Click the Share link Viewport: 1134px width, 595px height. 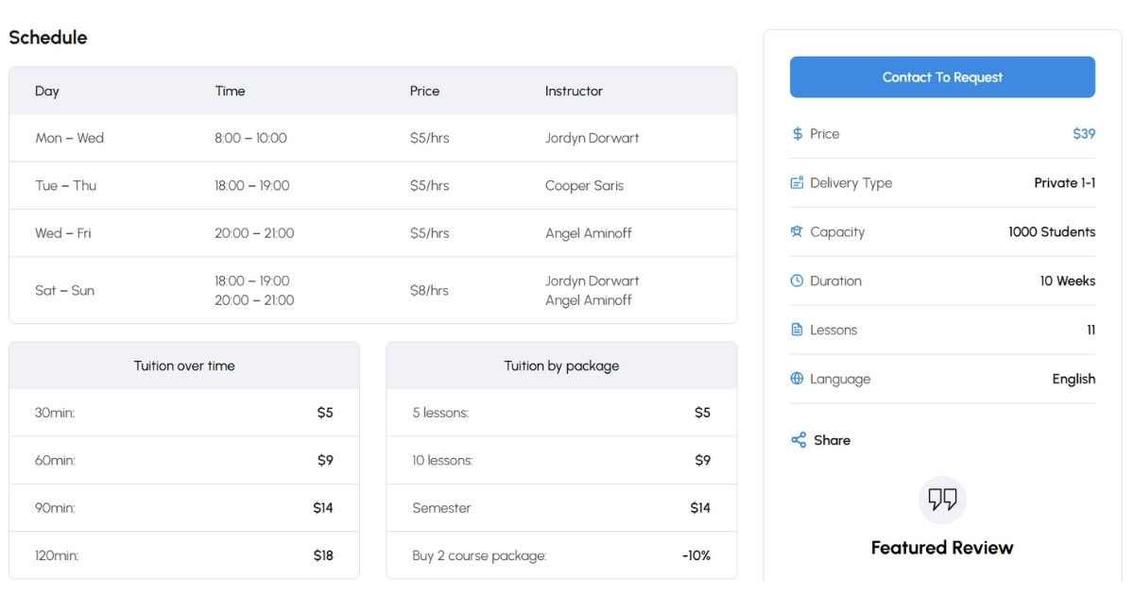tap(832, 439)
